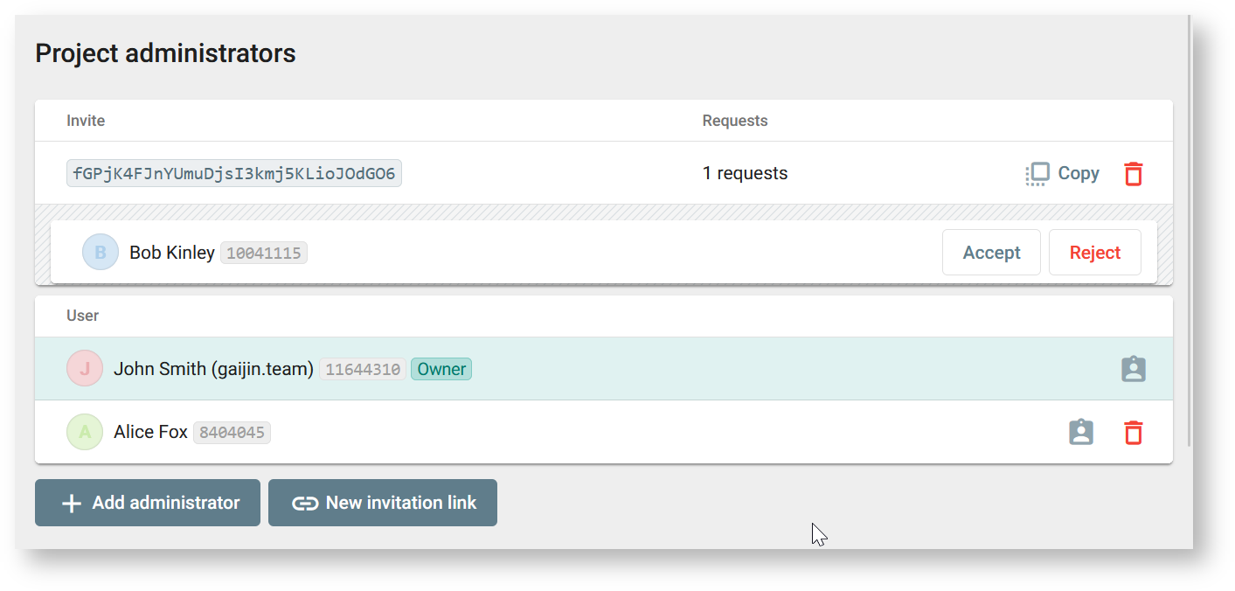Image resolution: width=1235 pixels, height=591 pixels.
Task: Click the 1 requests text
Action: [x=745, y=173]
